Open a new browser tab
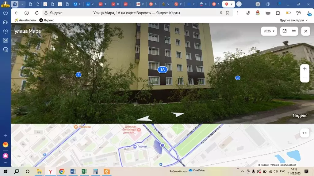 239,4
